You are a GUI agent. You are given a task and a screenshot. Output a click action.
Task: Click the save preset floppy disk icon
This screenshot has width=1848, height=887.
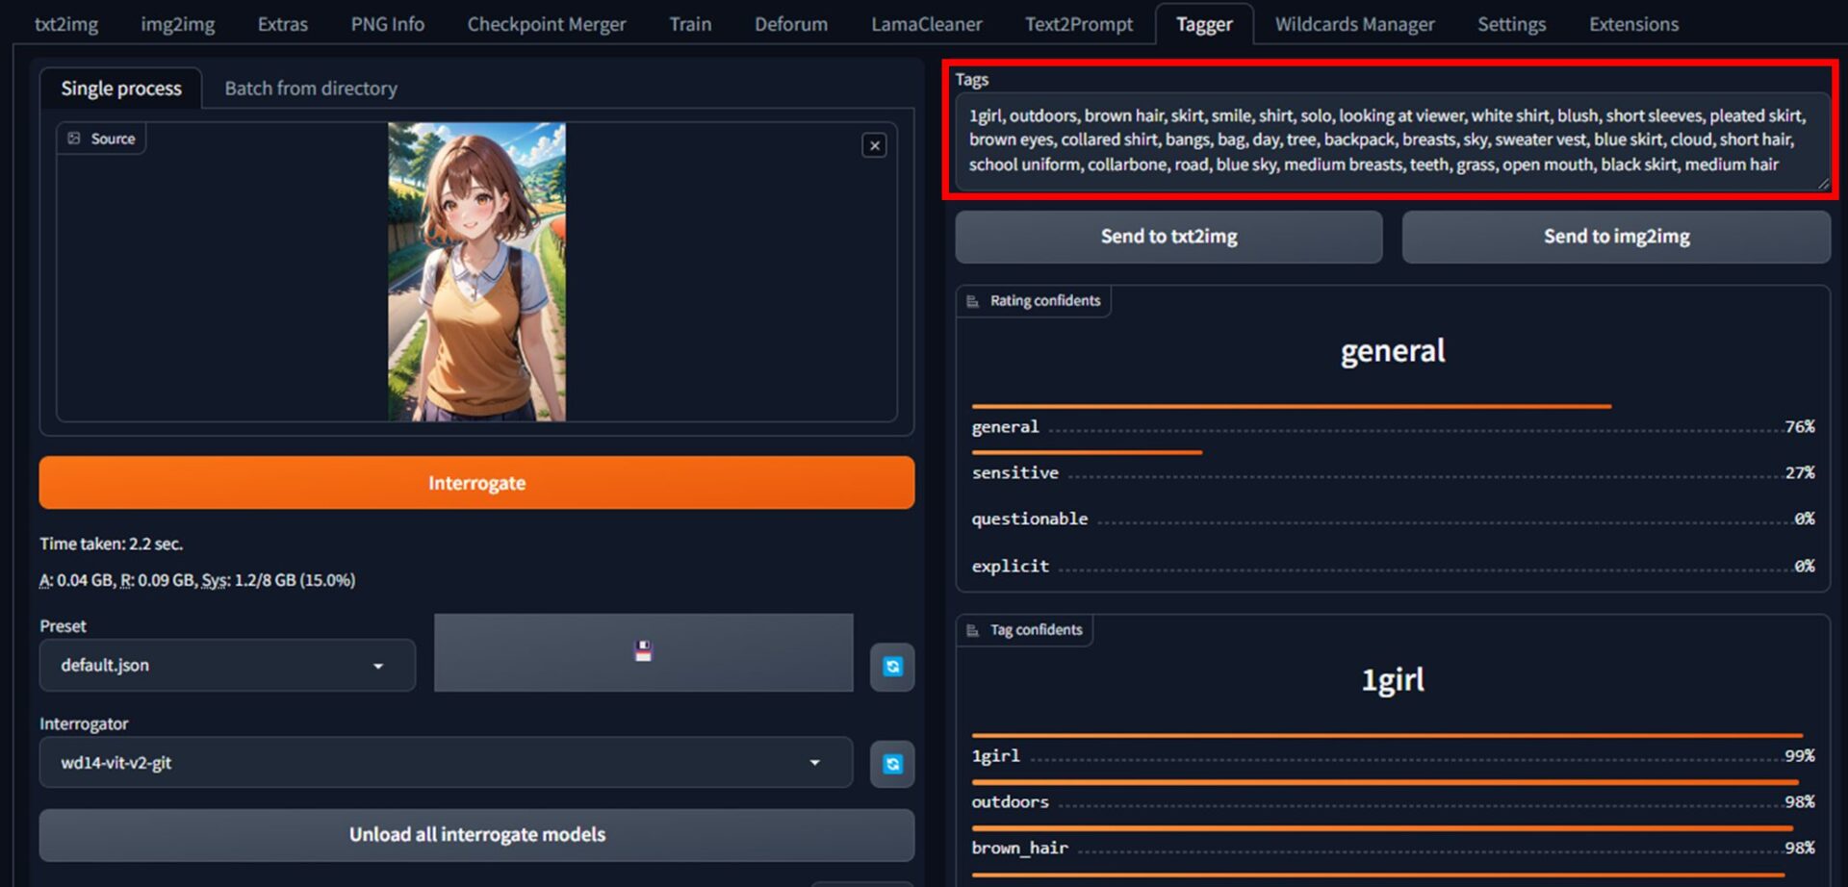tap(643, 652)
